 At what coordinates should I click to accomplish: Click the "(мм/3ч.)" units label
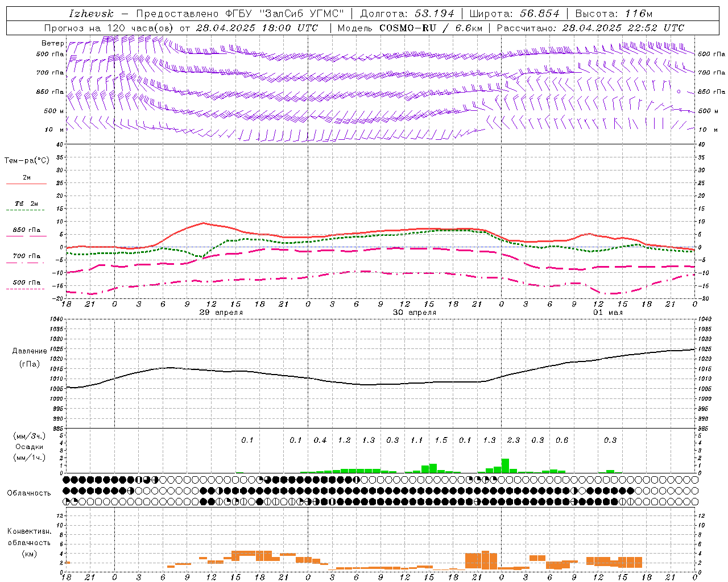pyautogui.click(x=29, y=436)
